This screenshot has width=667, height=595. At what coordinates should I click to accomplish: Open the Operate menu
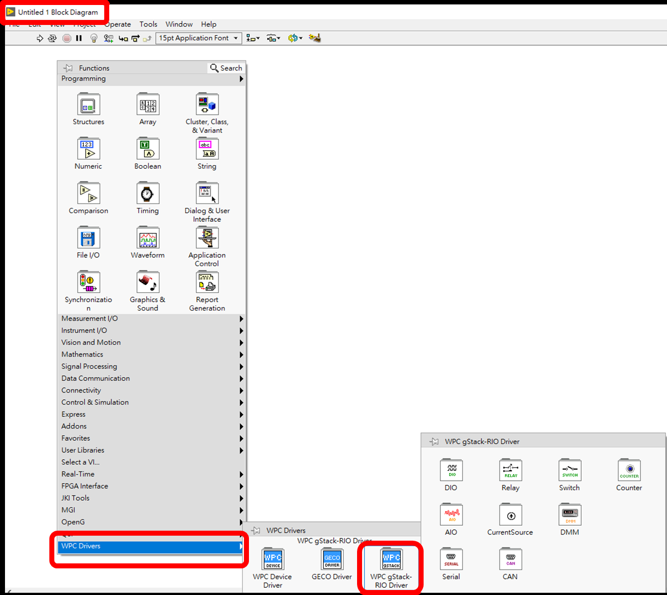tap(118, 24)
